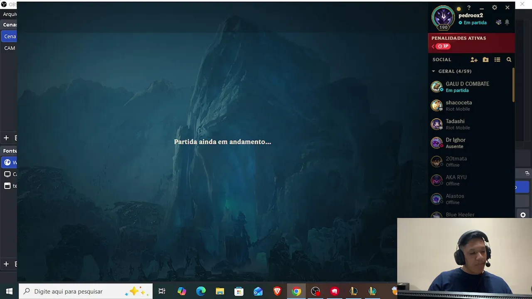Image resolution: width=532 pixels, height=299 pixels.
Task: Open the League client help question mark
Action: click(469, 7)
